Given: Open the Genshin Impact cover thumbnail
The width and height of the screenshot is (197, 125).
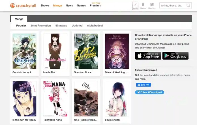Looking at the screenshot, I should click(25, 51).
